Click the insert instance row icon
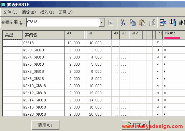Viewport: 185px width, 131px height. tap(163, 22)
